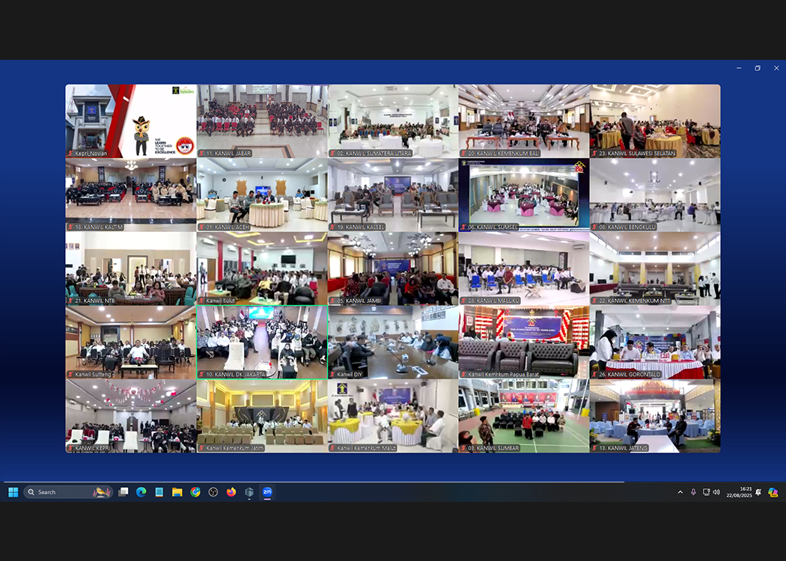The image size is (786, 561).
Task: Open Task View on the taskbar
Action: coord(124,492)
